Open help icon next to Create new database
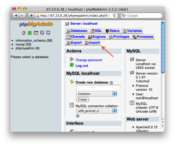Screen dimensions: 175x146 pyautogui.click(x=111, y=83)
